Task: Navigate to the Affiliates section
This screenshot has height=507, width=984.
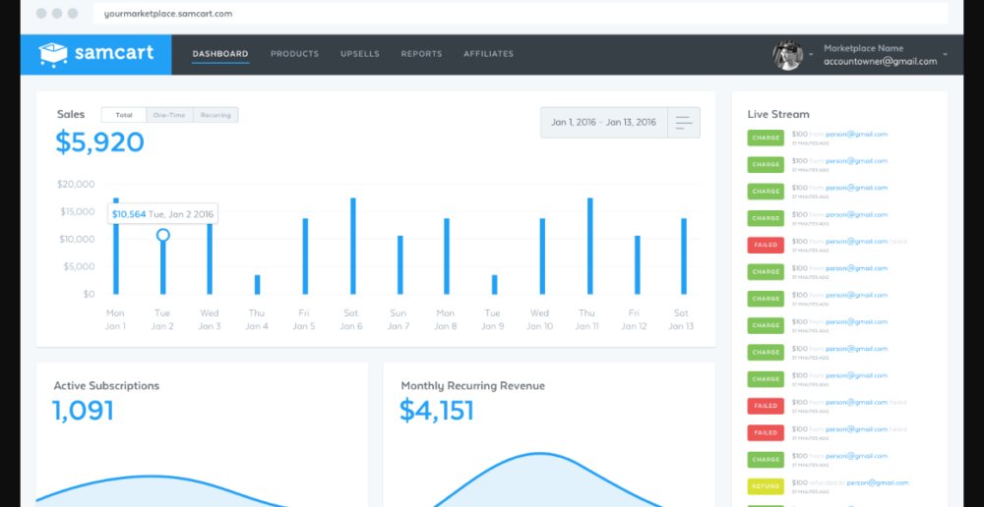Action: tap(488, 54)
